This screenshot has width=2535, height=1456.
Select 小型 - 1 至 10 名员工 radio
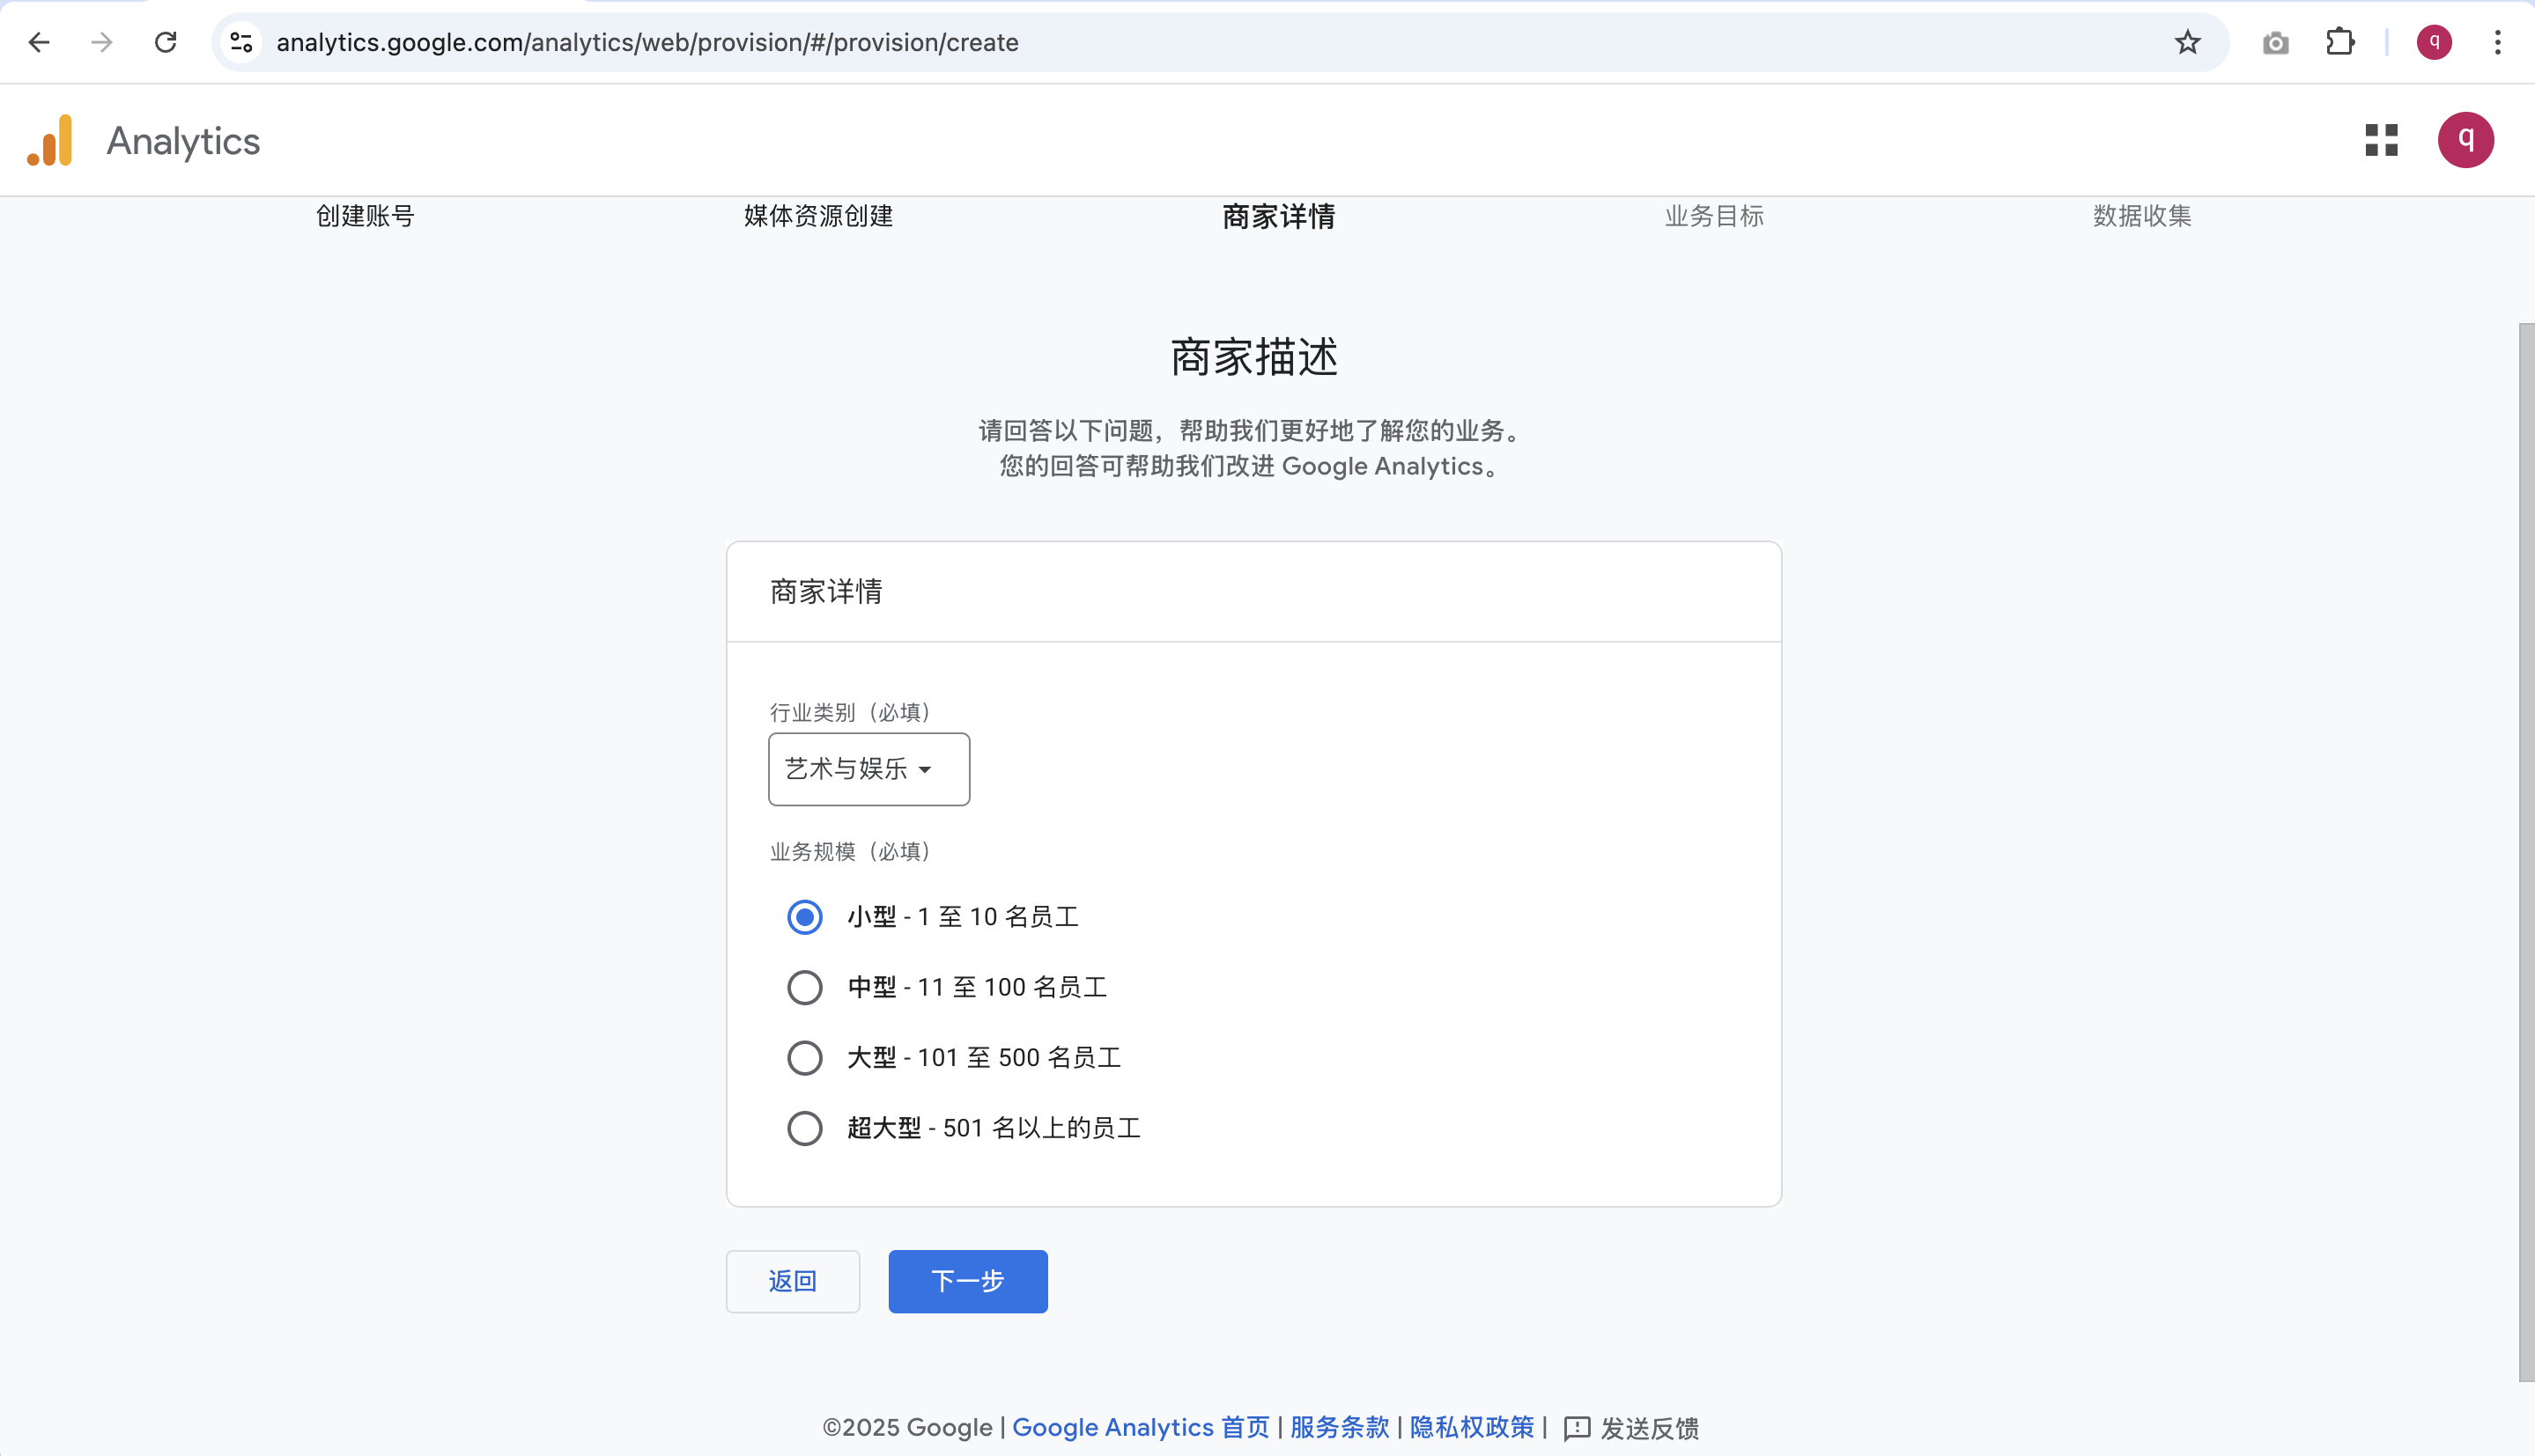click(804, 917)
